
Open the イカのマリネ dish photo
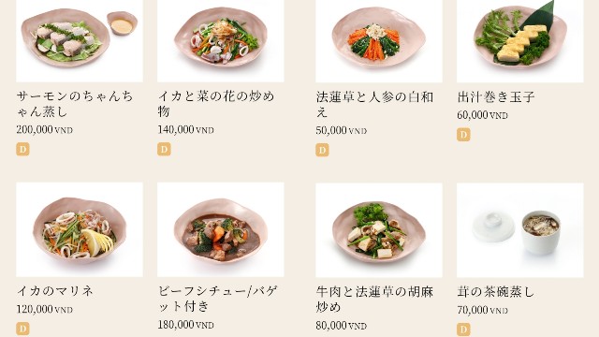pyautogui.click(x=80, y=229)
